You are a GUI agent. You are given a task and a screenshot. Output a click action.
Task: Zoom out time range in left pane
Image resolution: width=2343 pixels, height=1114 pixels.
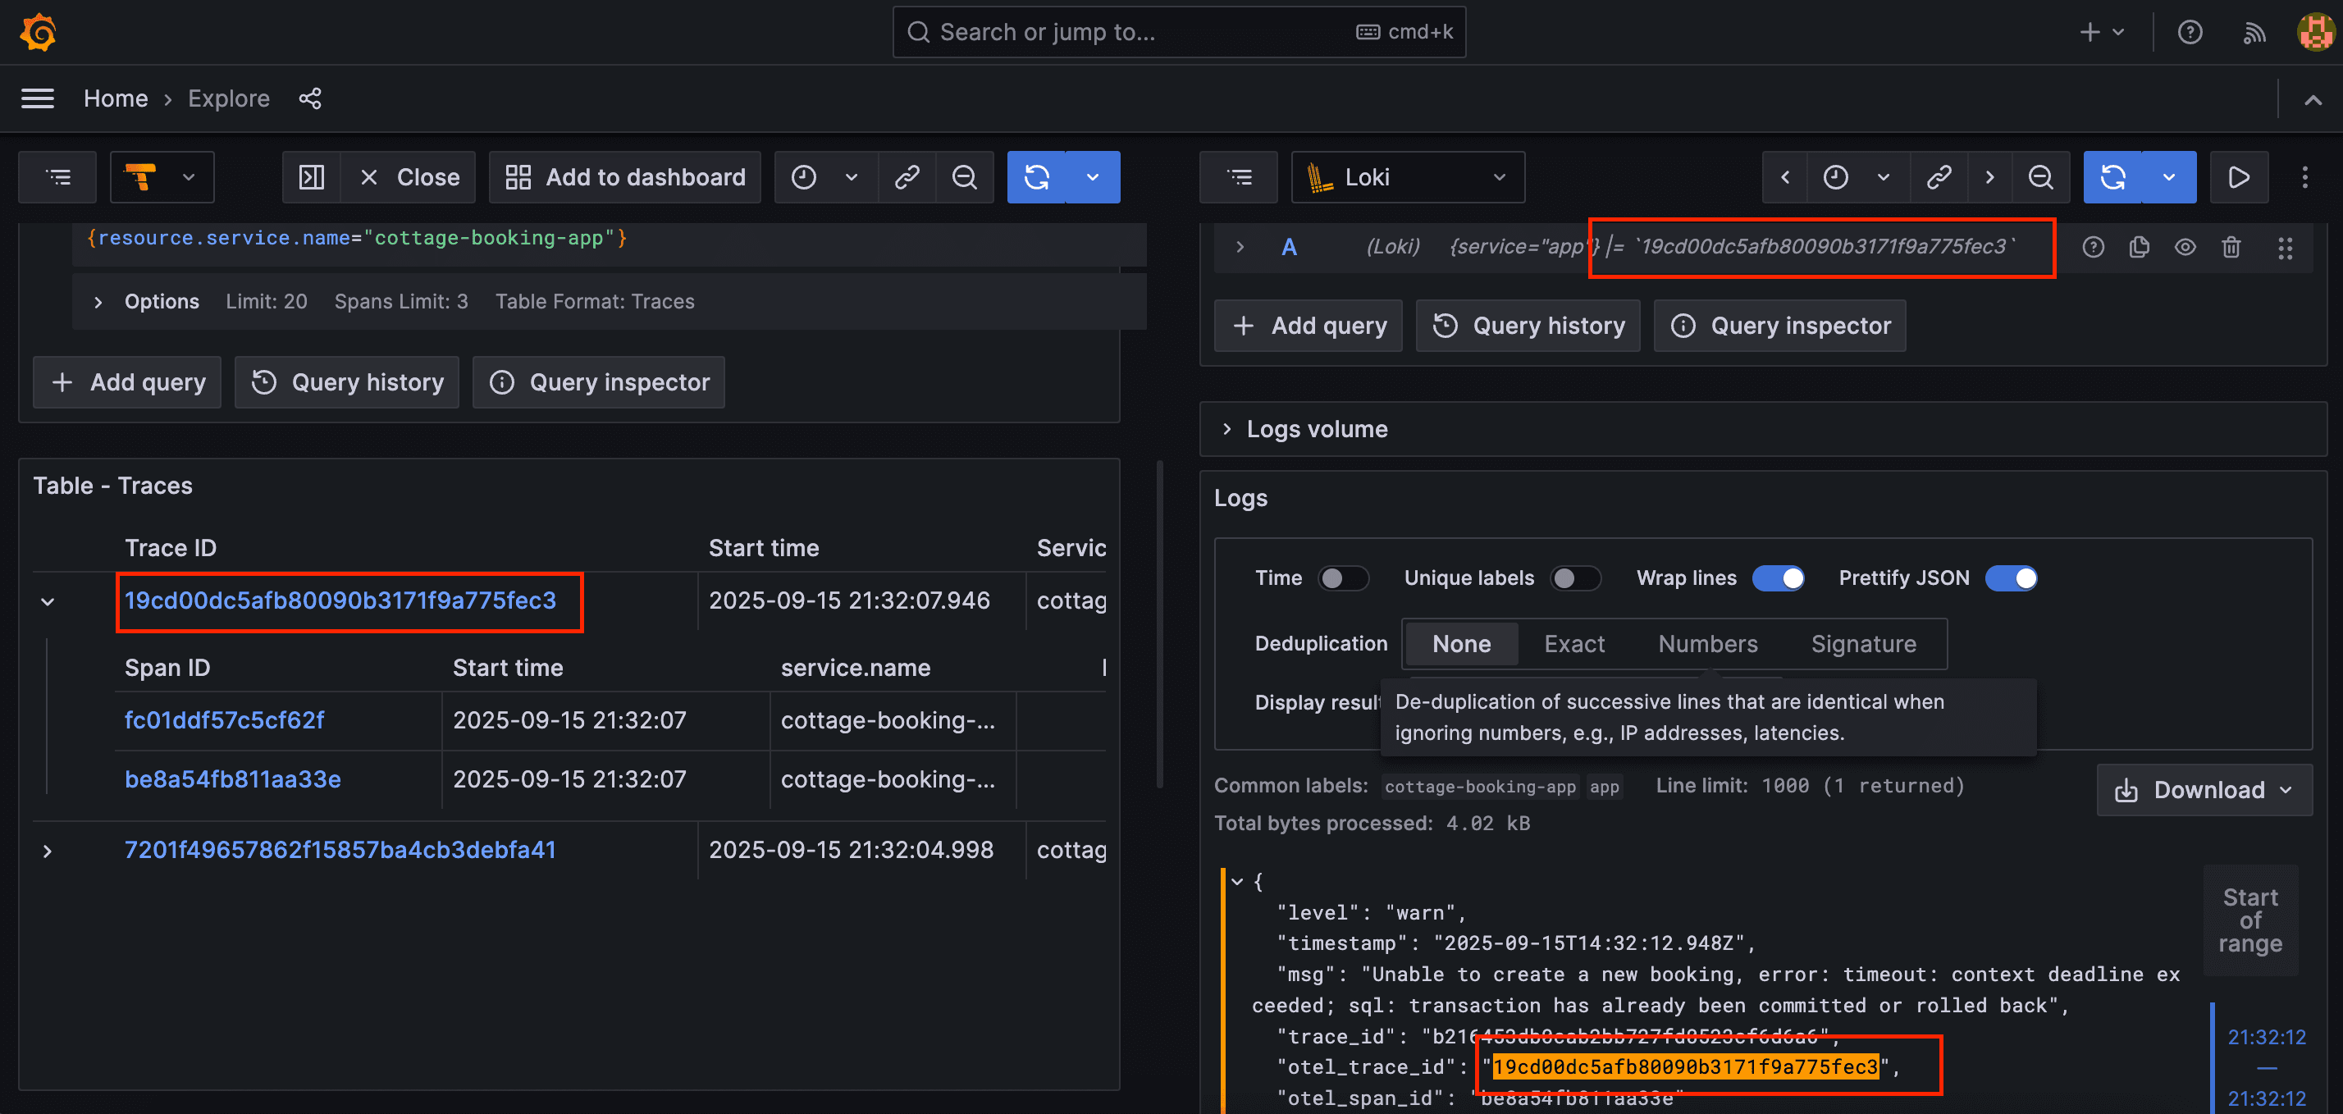964,177
